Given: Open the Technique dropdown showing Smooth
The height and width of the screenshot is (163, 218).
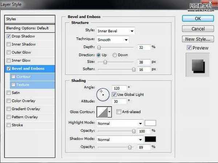Looking at the screenshot, I should [113, 39].
